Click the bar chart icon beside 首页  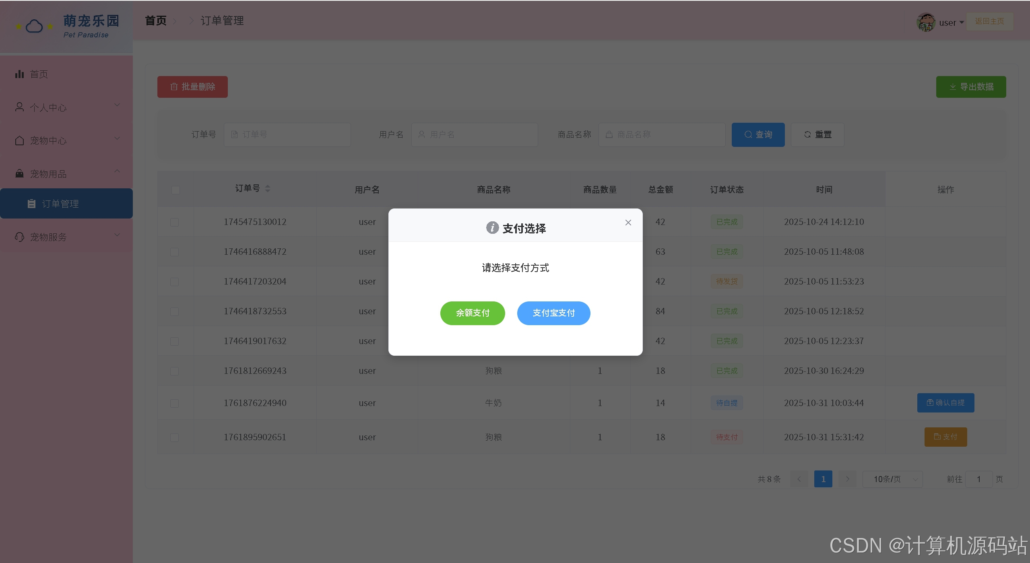click(19, 74)
